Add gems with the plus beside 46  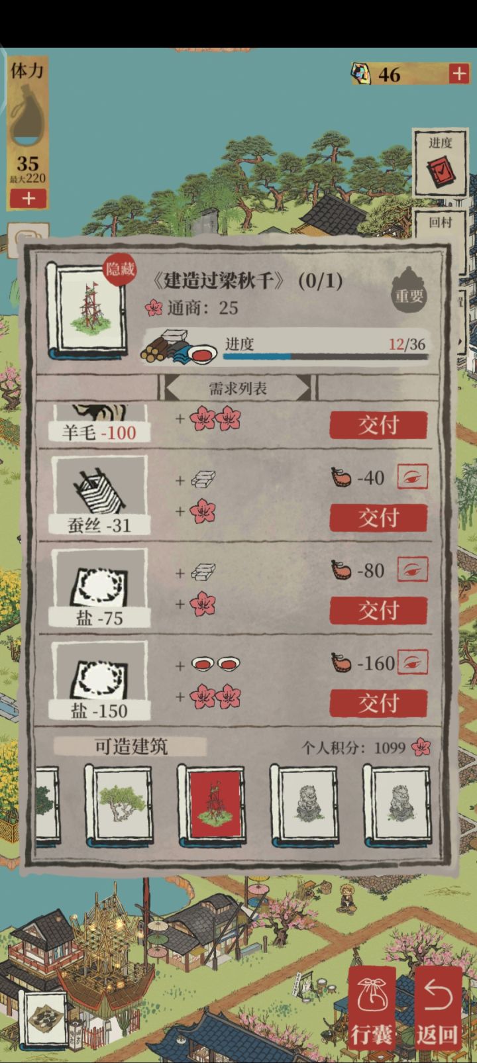point(458,74)
